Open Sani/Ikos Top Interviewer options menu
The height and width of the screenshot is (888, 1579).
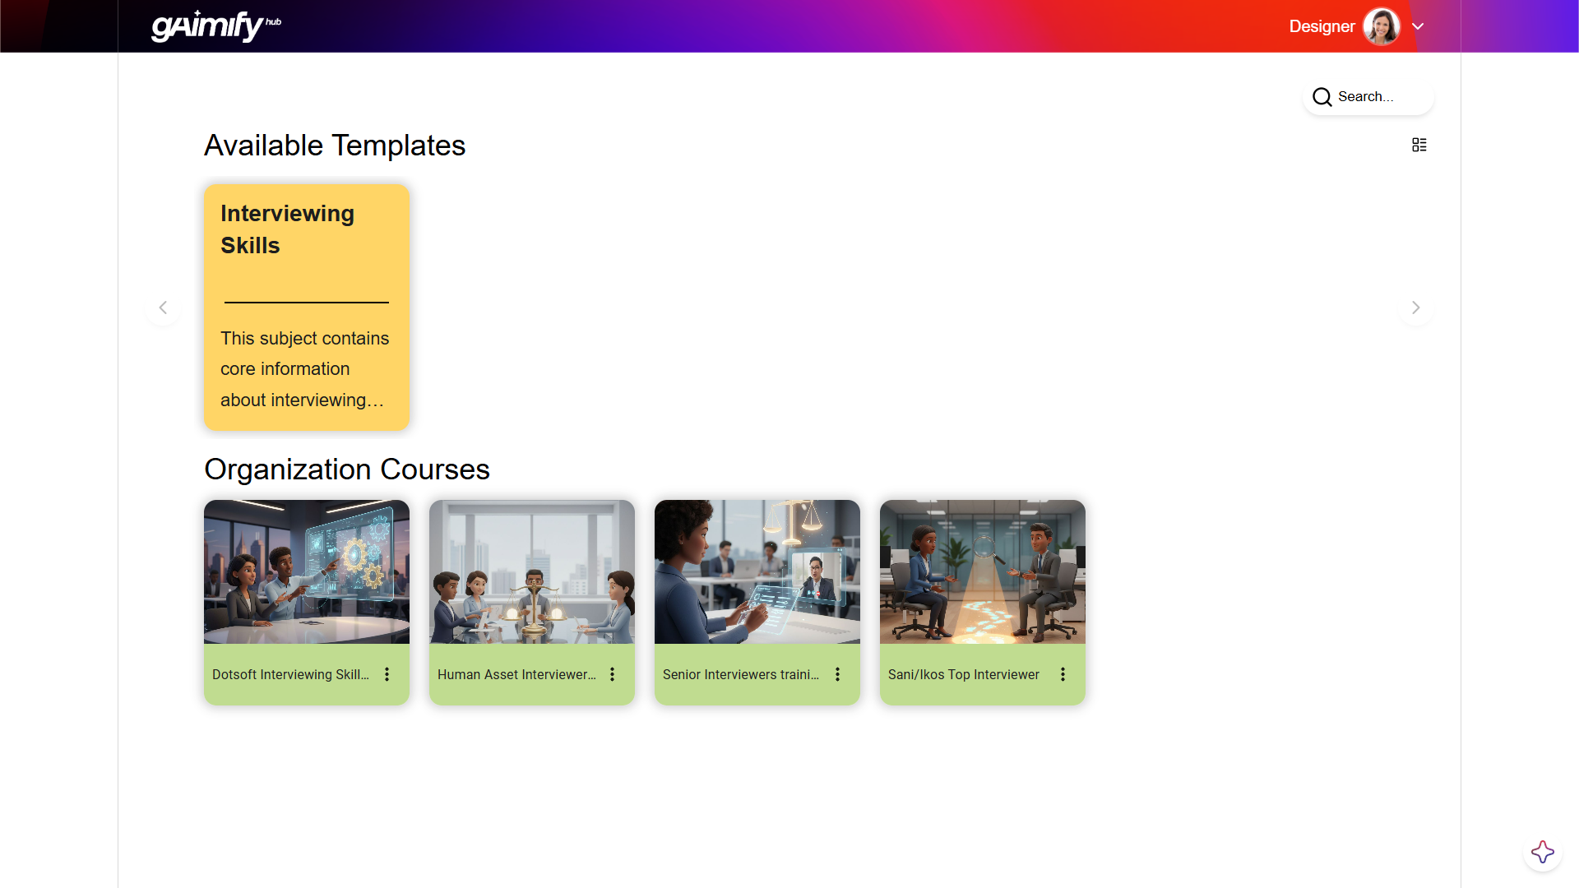point(1063,674)
